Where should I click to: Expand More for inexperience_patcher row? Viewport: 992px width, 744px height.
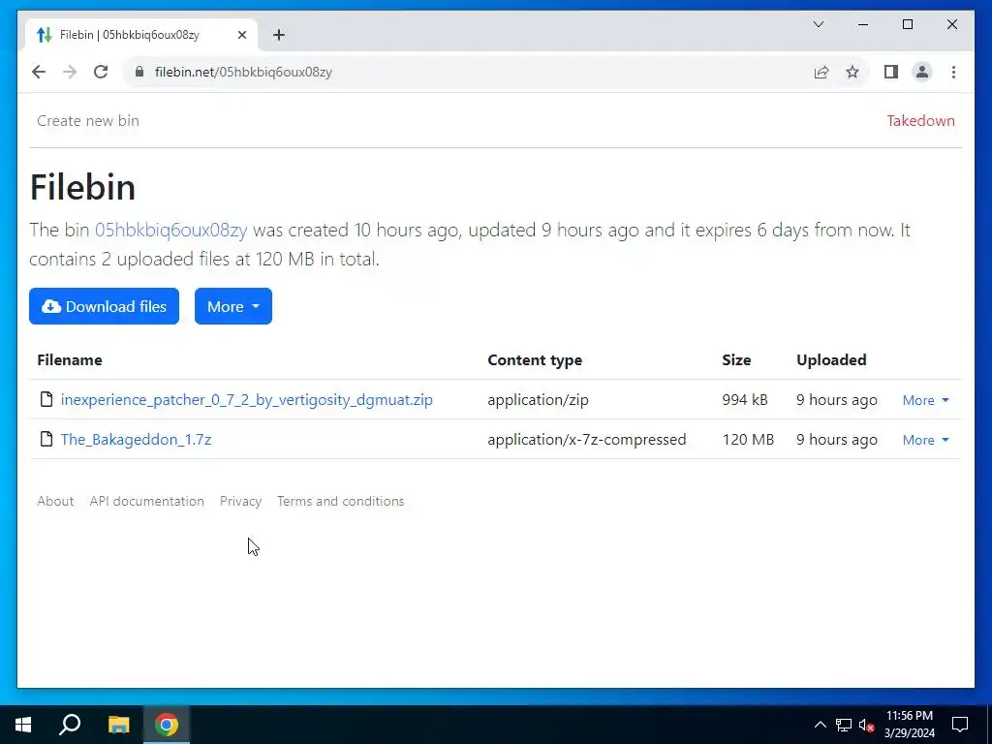point(925,400)
